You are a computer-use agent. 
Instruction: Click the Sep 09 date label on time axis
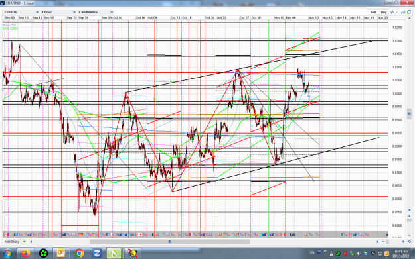(x=9, y=17)
